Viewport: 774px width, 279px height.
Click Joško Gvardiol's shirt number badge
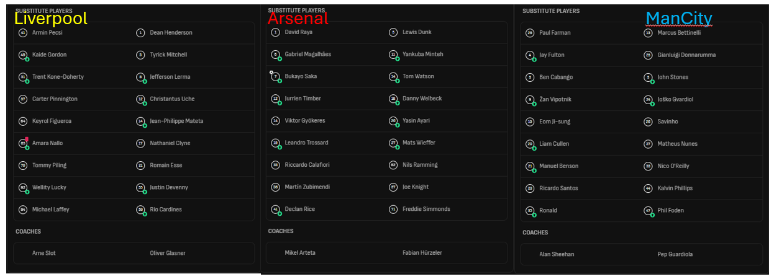(648, 99)
